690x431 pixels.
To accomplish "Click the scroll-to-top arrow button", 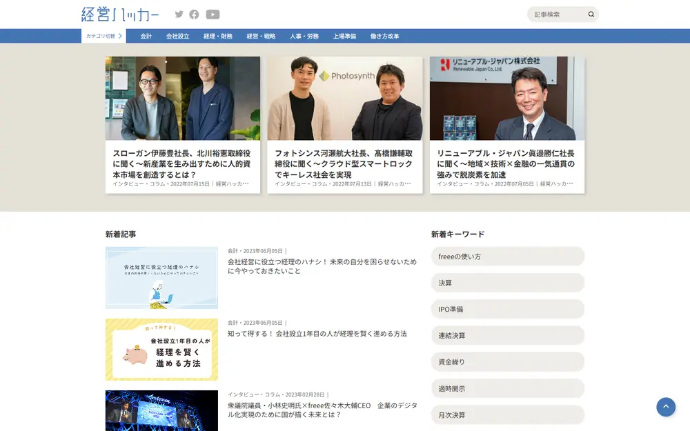I will tap(666, 407).
